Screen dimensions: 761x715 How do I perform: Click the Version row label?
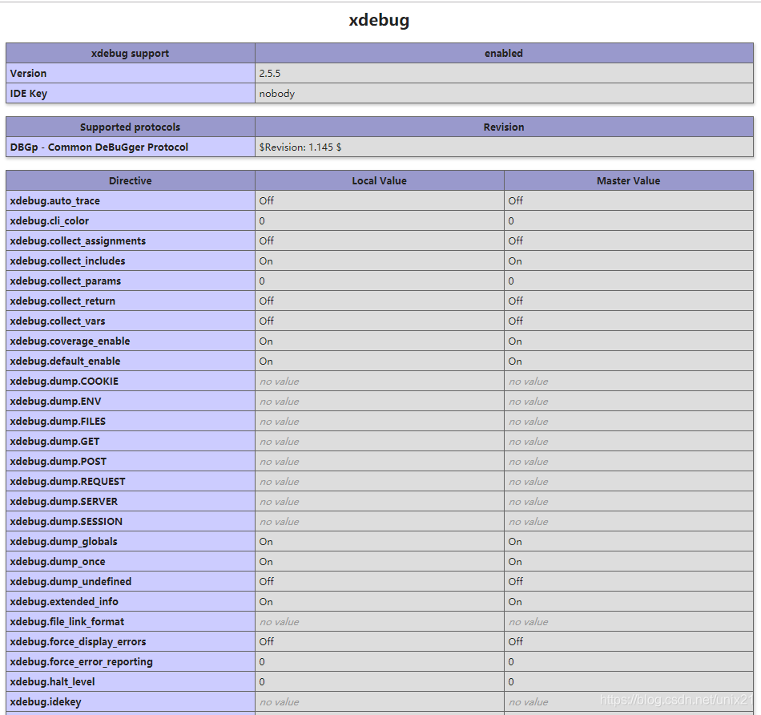tap(28, 74)
